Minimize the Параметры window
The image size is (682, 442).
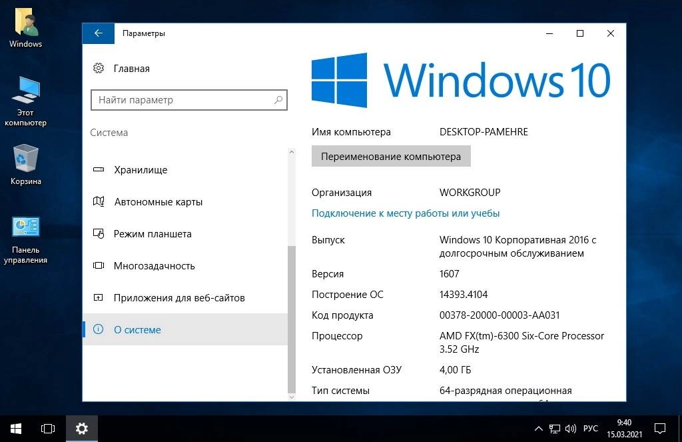point(549,33)
